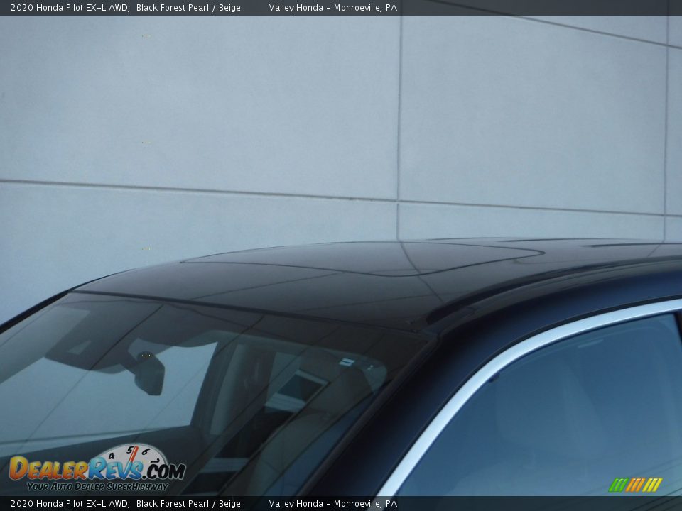The height and width of the screenshot is (511, 682).
Task: Click the rearview mirror inside windshield
Action: (150, 374)
